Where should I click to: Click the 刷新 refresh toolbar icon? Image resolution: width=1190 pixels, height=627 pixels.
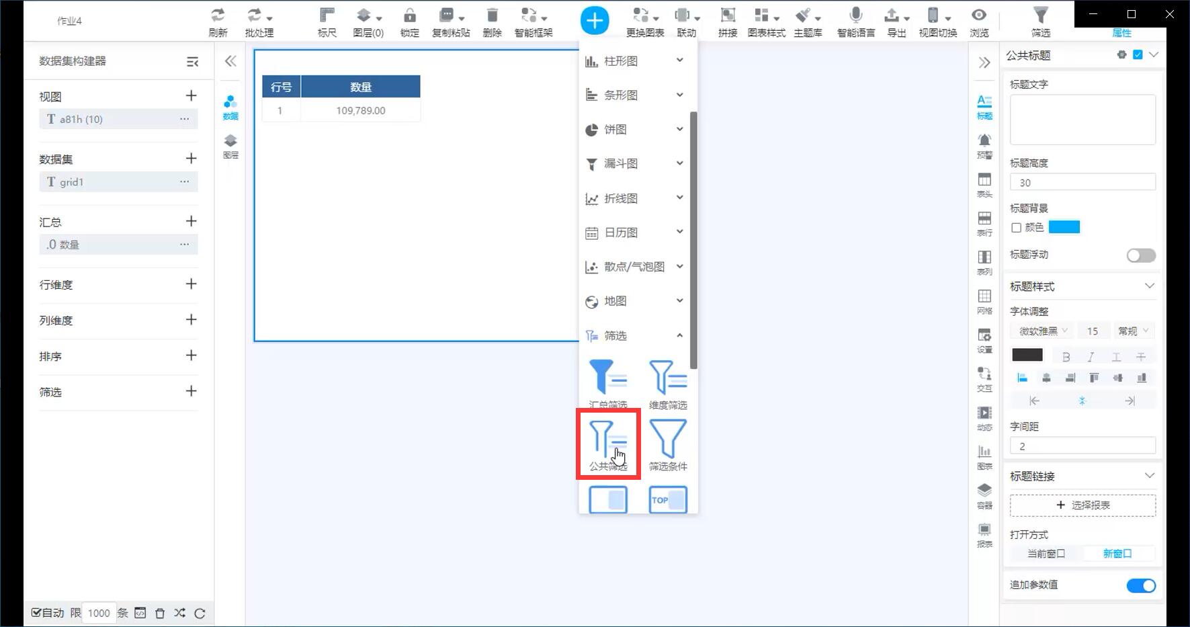[x=218, y=22]
